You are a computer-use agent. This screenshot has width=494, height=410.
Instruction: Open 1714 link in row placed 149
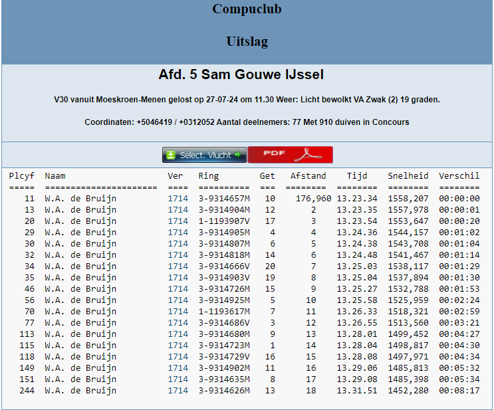(x=178, y=367)
